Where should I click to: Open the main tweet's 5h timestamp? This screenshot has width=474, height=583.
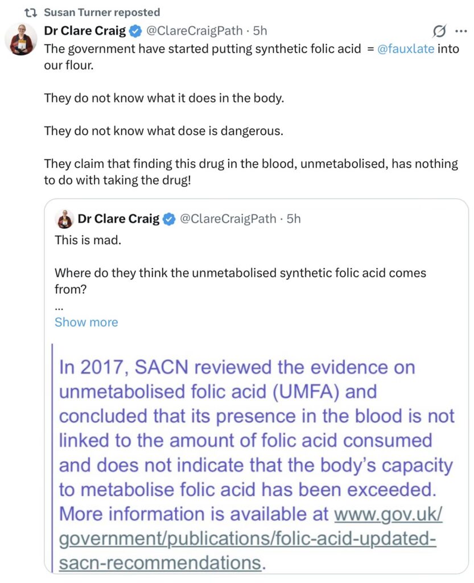click(x=261, y=31)
